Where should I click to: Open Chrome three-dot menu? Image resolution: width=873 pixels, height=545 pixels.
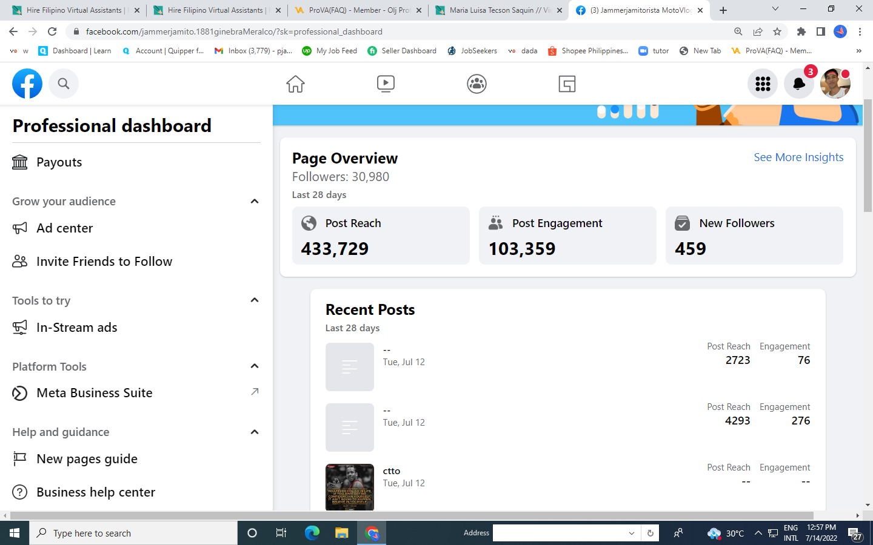860,31
